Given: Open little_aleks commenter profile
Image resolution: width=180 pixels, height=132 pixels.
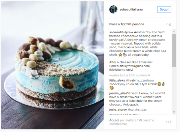Looking at the screenshot, I should point(117,81).
